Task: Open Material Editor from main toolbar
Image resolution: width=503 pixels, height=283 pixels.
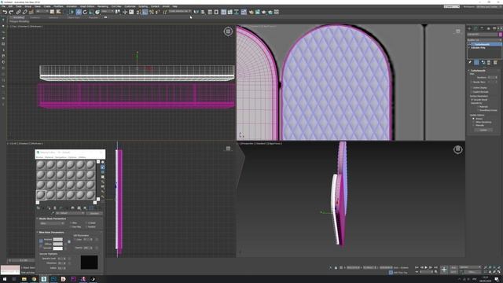Action: click(244, 12)
